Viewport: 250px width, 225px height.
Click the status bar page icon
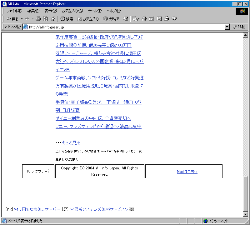click(x=4, y=221)
